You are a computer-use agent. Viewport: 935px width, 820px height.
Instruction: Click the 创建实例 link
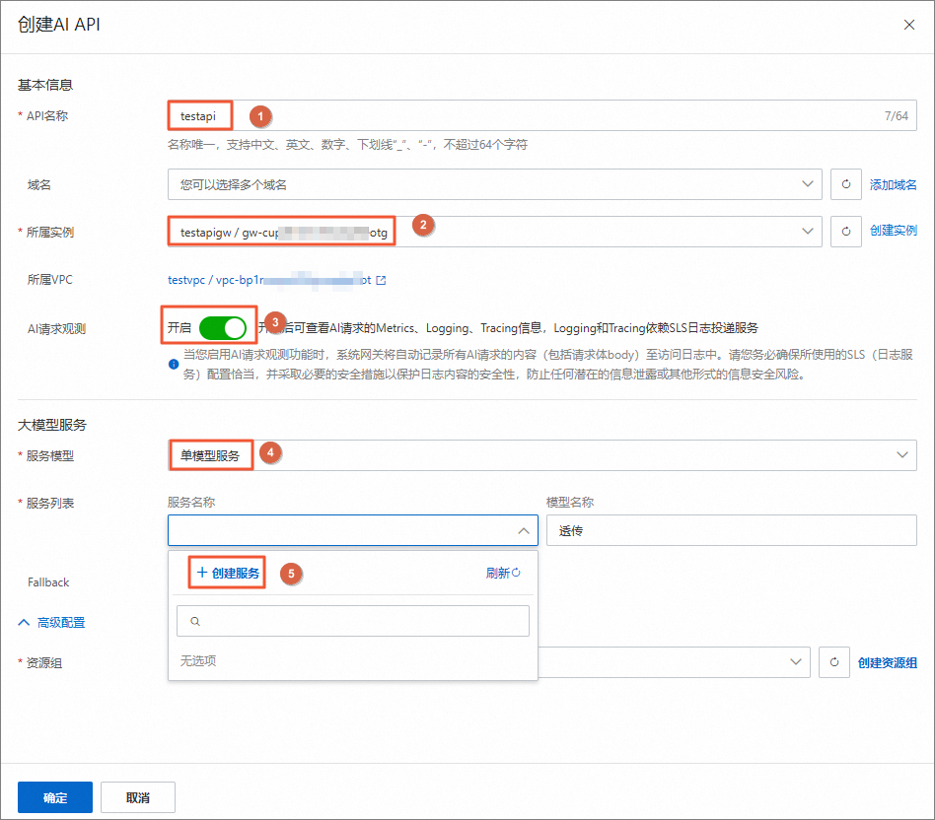pos(893,231)
